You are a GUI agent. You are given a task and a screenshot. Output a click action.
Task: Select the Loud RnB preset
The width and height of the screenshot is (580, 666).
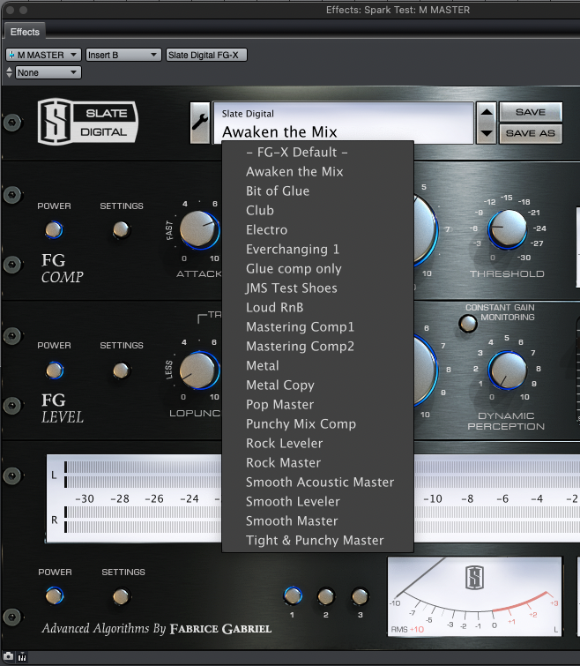317,308
